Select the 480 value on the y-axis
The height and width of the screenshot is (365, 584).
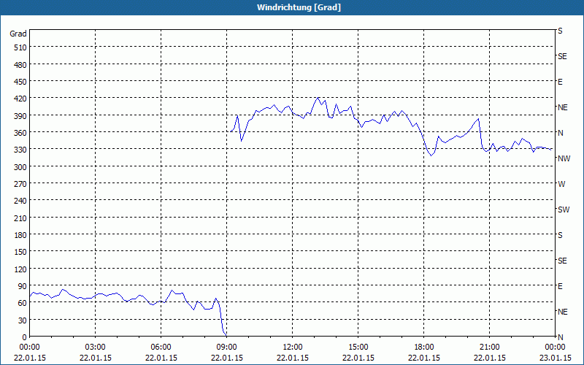click(20, 65)
